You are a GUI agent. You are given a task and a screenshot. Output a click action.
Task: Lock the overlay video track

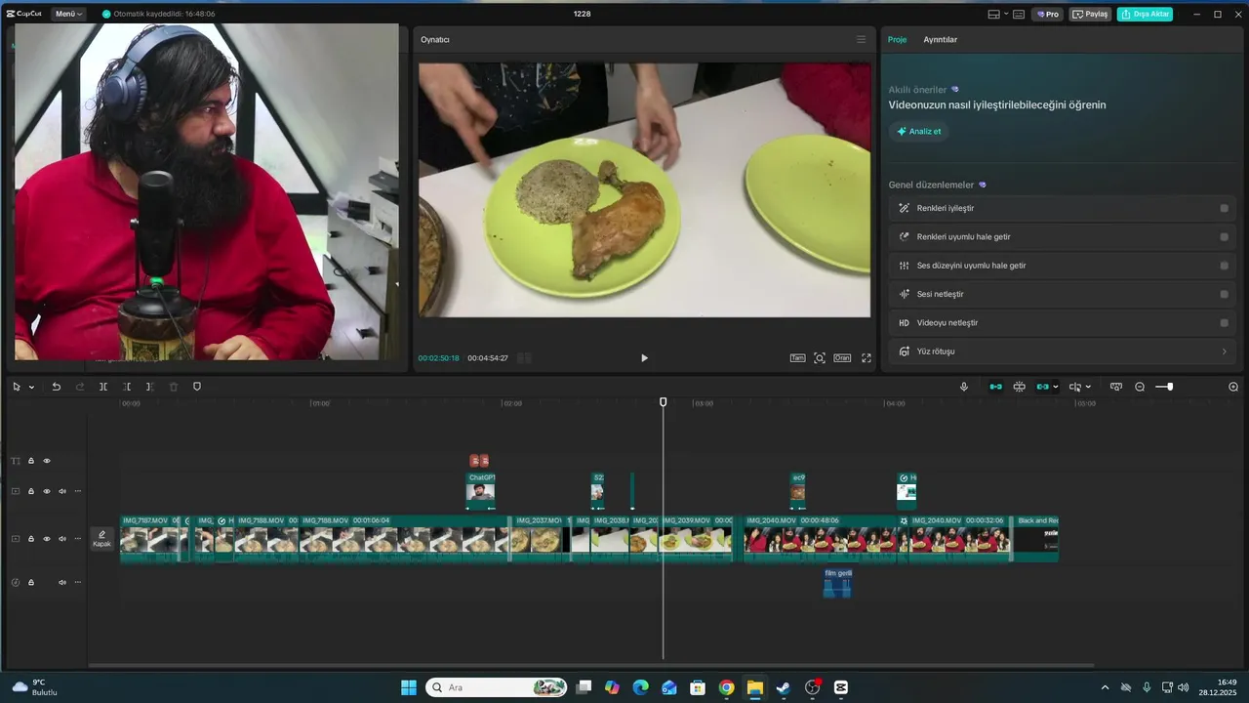tap(30, 491)
